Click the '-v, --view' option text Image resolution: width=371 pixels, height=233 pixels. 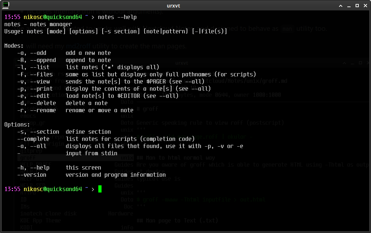point(34,82)
